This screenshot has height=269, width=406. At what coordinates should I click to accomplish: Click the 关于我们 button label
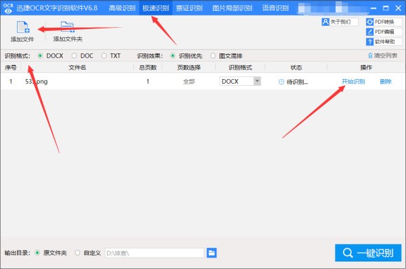click(x=340, y=22)
